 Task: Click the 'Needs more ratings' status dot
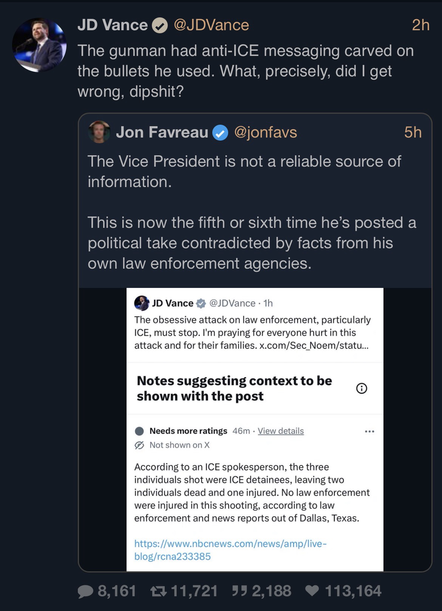point(139,431)
